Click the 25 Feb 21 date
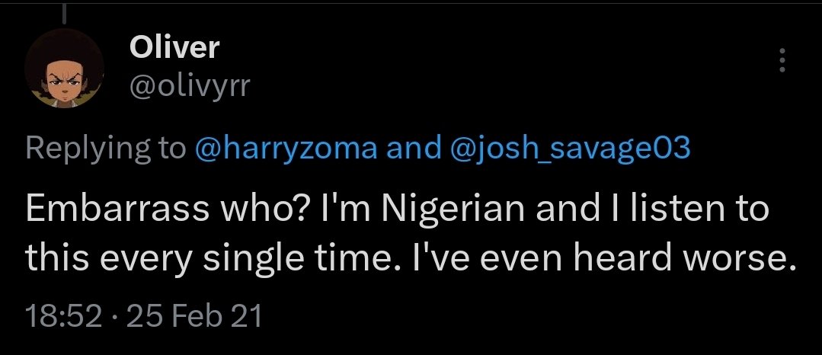This screenshot has width=822, height=355. coord(194,317)
